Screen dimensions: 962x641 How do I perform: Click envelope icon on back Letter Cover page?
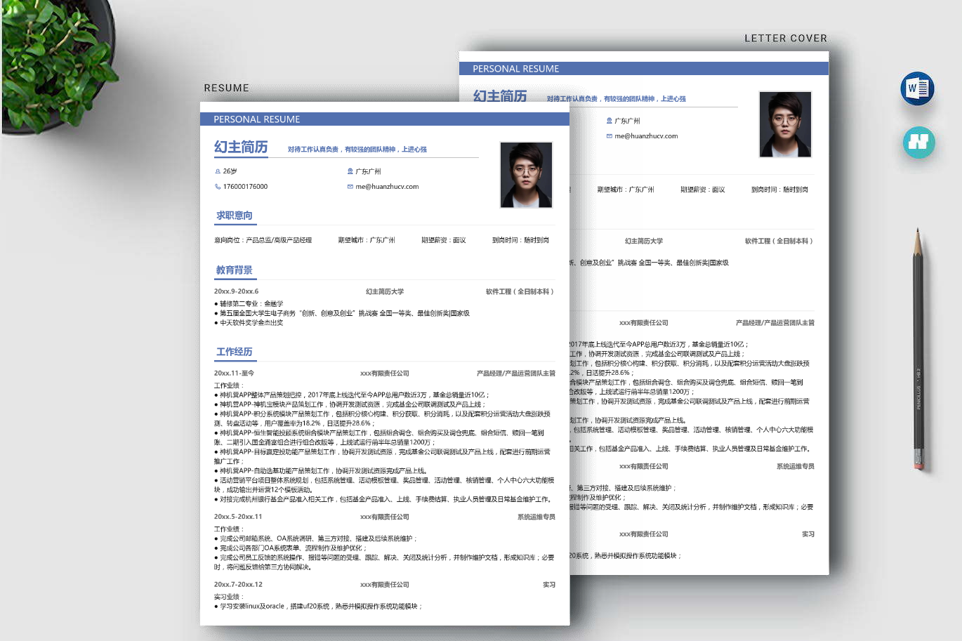tap(610, 136)
